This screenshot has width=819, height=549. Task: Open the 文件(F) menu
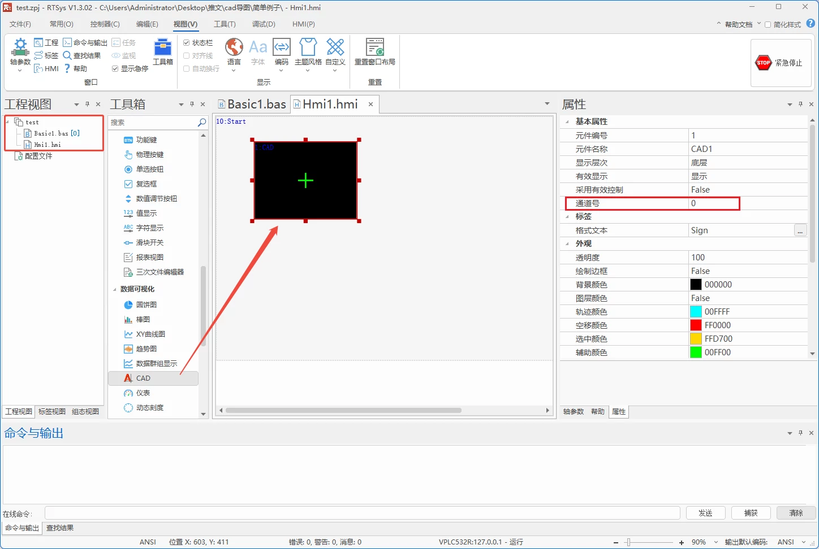point(20,24)
